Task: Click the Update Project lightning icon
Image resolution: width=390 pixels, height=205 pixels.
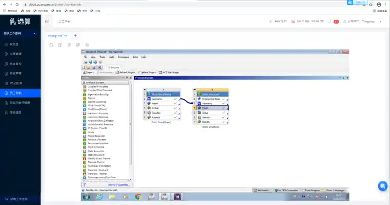Action: point(139,72)
